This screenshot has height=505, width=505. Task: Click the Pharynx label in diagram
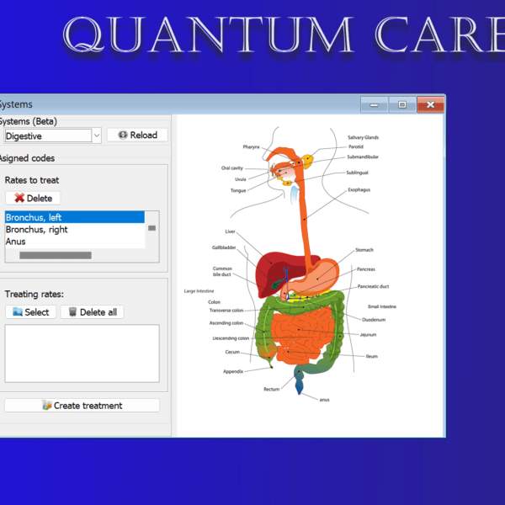click(x=251, y=146)
